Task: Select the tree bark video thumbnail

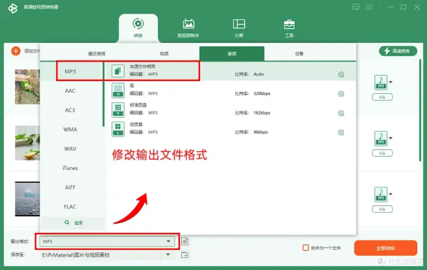Action: coord(27,87)
